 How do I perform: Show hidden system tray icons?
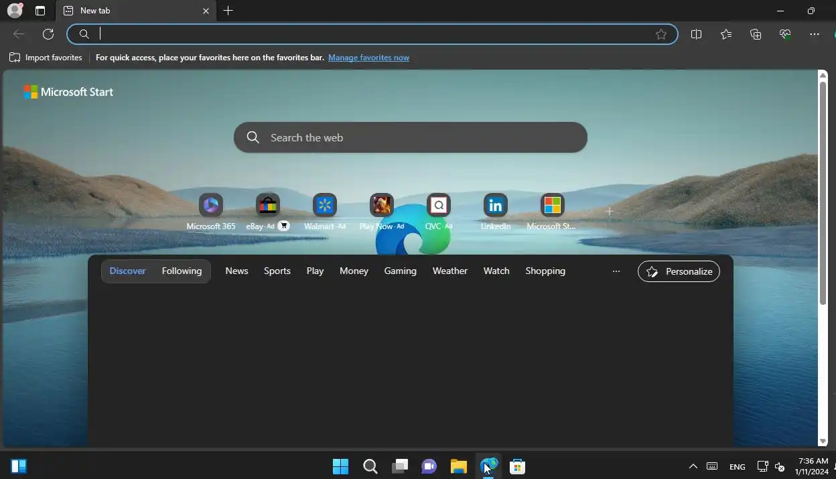click(693, 466)
